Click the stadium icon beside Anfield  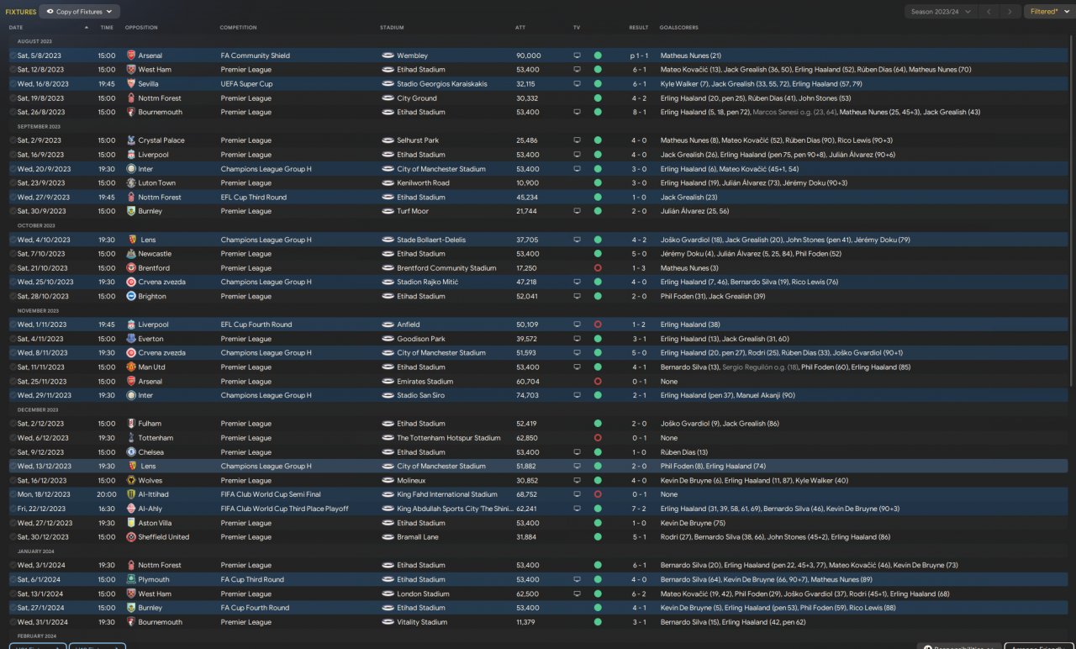pos(388,324)
